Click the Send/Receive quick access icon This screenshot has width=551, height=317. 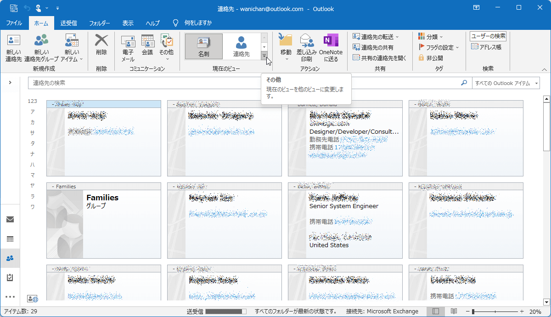[14, 8]
